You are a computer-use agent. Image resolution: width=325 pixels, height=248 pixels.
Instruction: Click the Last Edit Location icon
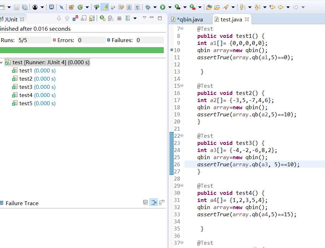click(272, 7)
